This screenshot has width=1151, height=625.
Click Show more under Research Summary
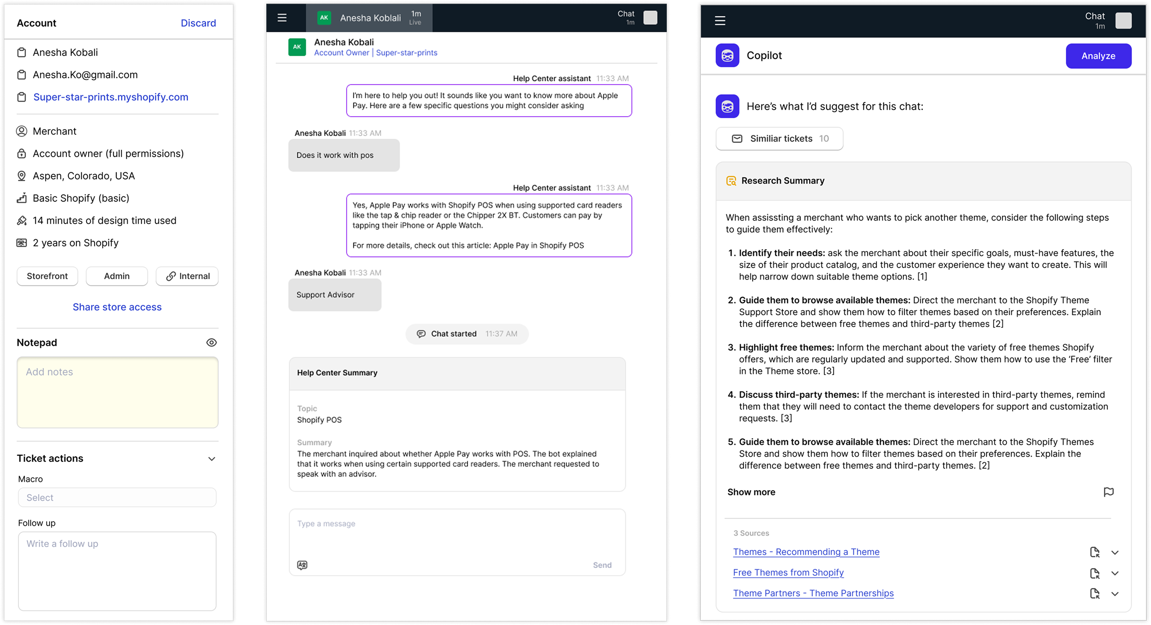click(751, 492)
